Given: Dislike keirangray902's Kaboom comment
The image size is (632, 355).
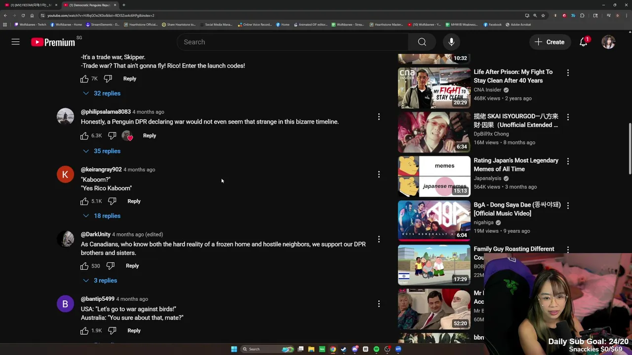Looking at the screenshot, I should pyautogui.click(x=112, y=201).
